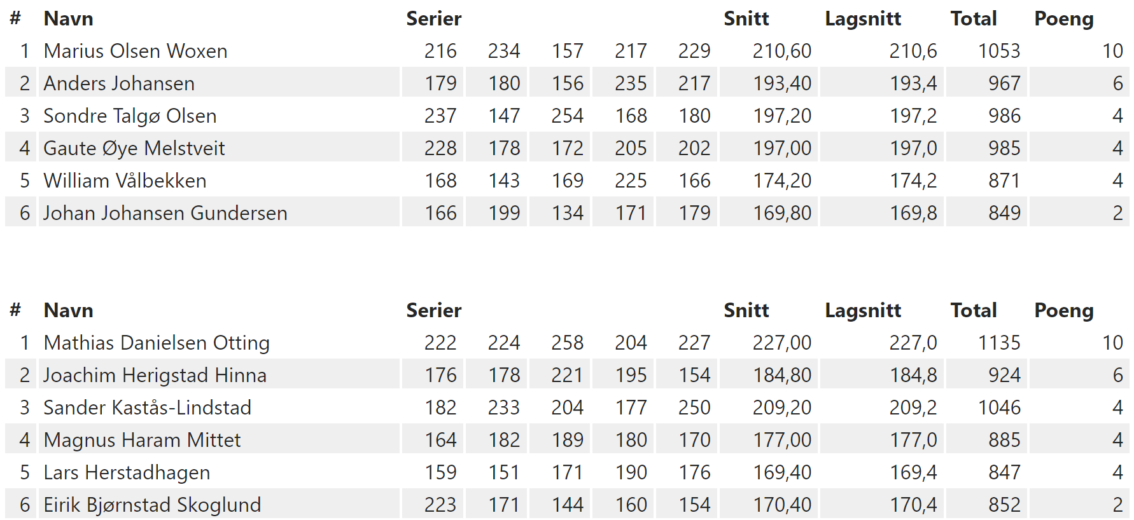Viewport: 1134px width, 520px height.
Task: Click Marius Olsen Woxen's name
Action: 136,51
